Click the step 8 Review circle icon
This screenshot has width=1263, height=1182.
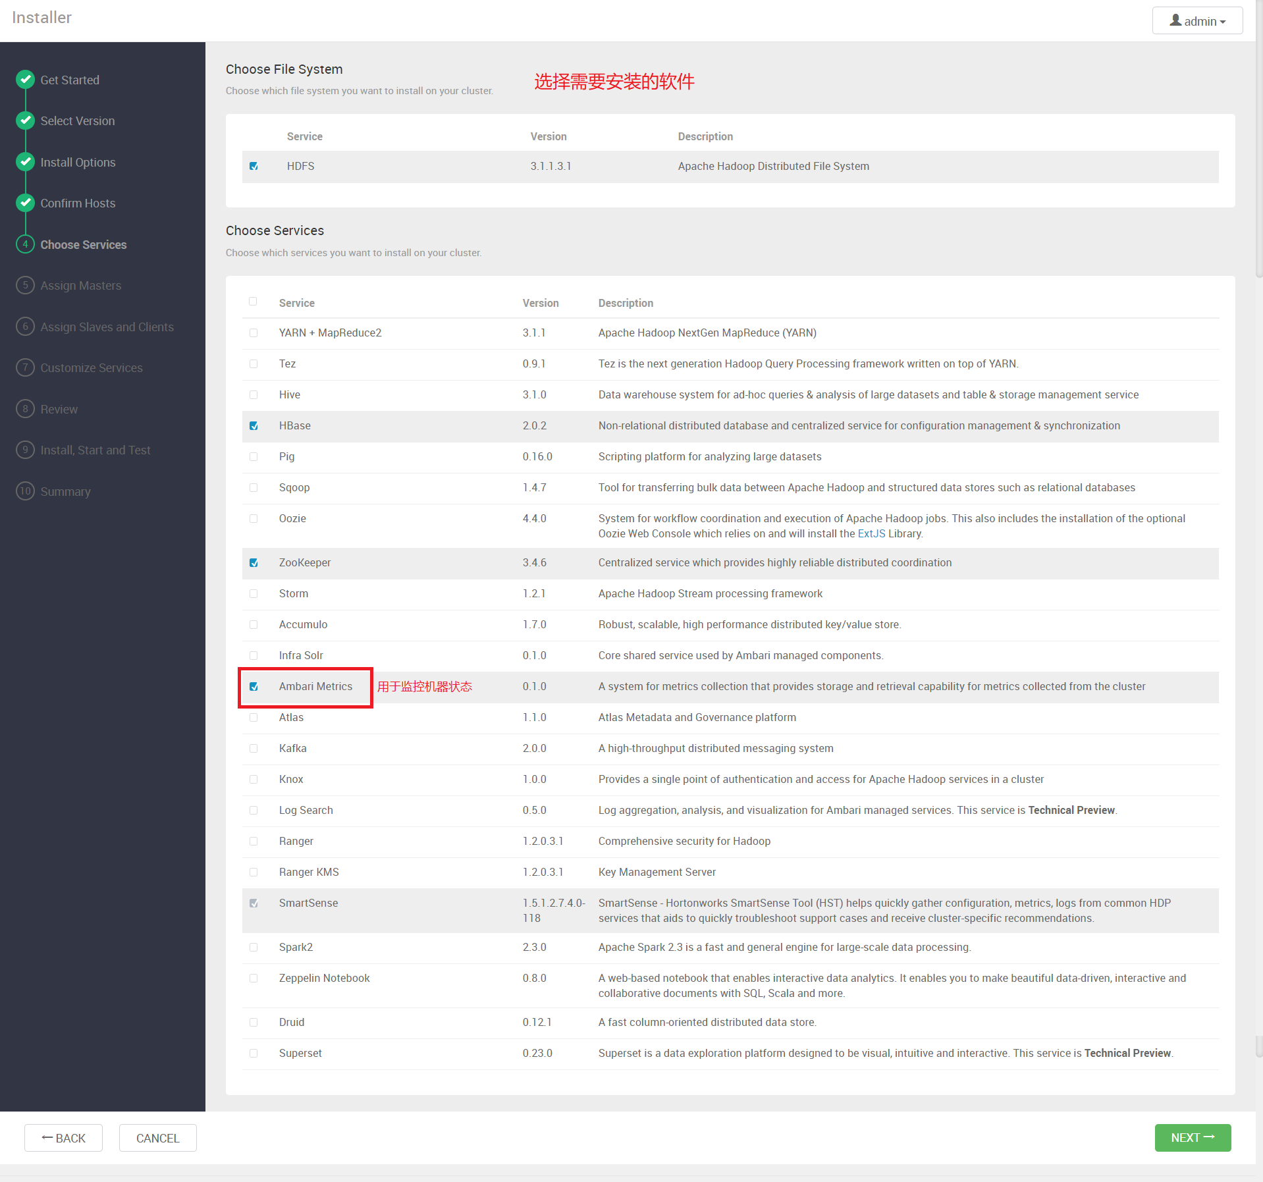coord(25,409)
